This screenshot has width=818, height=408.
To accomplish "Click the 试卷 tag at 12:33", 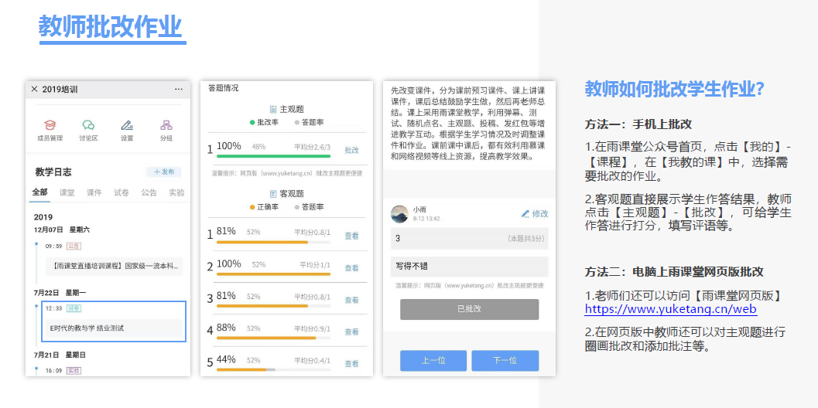I will click(x=74, y=308).
